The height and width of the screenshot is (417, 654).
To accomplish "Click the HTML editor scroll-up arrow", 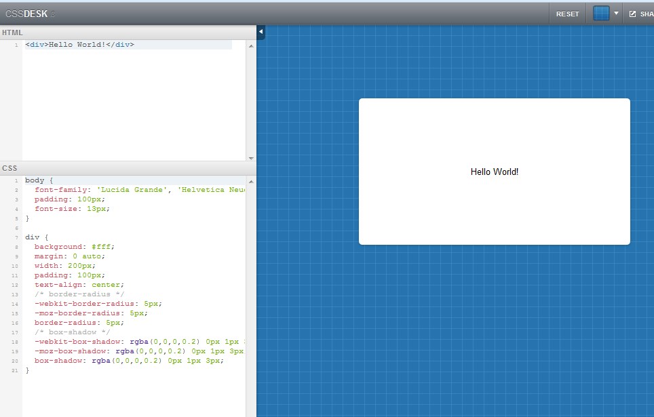I will pyautogui.click(x=251, y=46).
